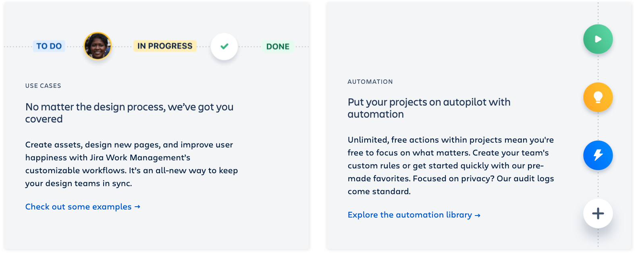636x253 pixels.
Task: Click the paragraph about Jira Work Management workflows
Action: pyautogui.click(x=131, y=164)
